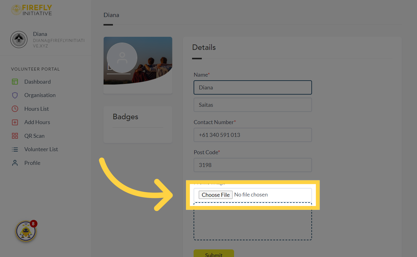The image size is (417, 257).
Task: Click Diana's circular avatar in the sidebar
Action: [19, 40]
